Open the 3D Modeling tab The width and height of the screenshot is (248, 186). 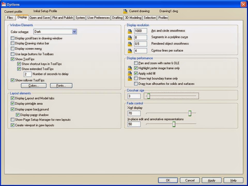point(133,18)
